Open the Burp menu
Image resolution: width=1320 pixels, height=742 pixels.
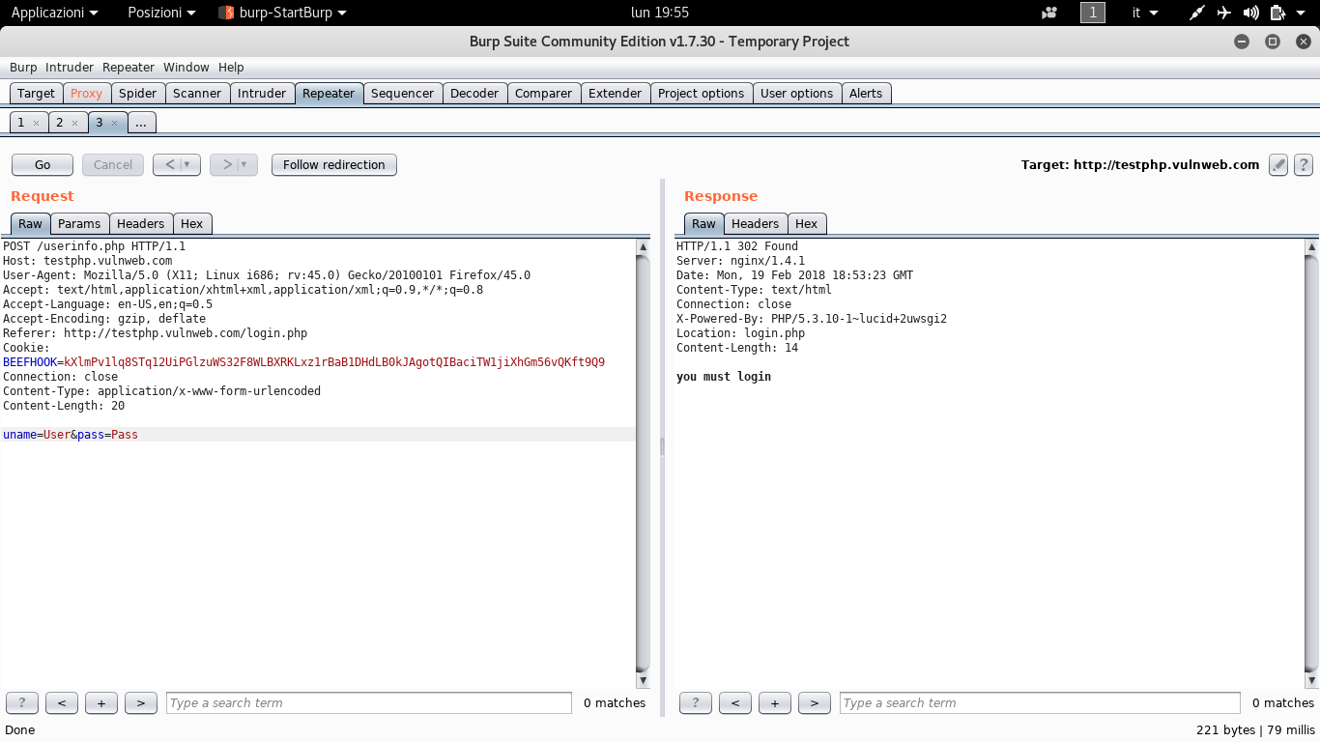click(x=23, y=67)
